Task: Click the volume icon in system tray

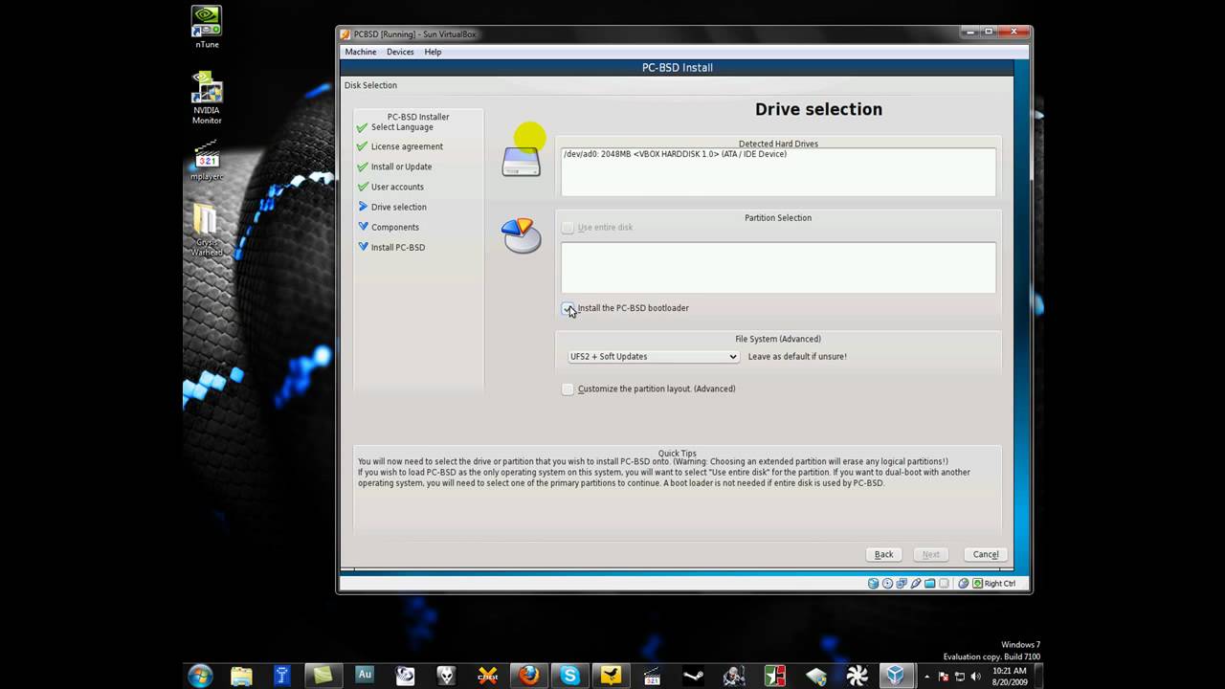Action: tap(975, 677)
